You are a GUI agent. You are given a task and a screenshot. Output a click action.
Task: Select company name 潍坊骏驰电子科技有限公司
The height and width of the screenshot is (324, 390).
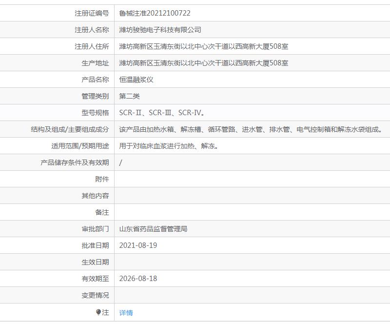tap(160, 30)
